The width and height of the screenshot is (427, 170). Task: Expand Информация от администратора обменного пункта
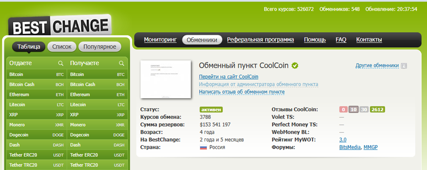click(x=258, y=84)
